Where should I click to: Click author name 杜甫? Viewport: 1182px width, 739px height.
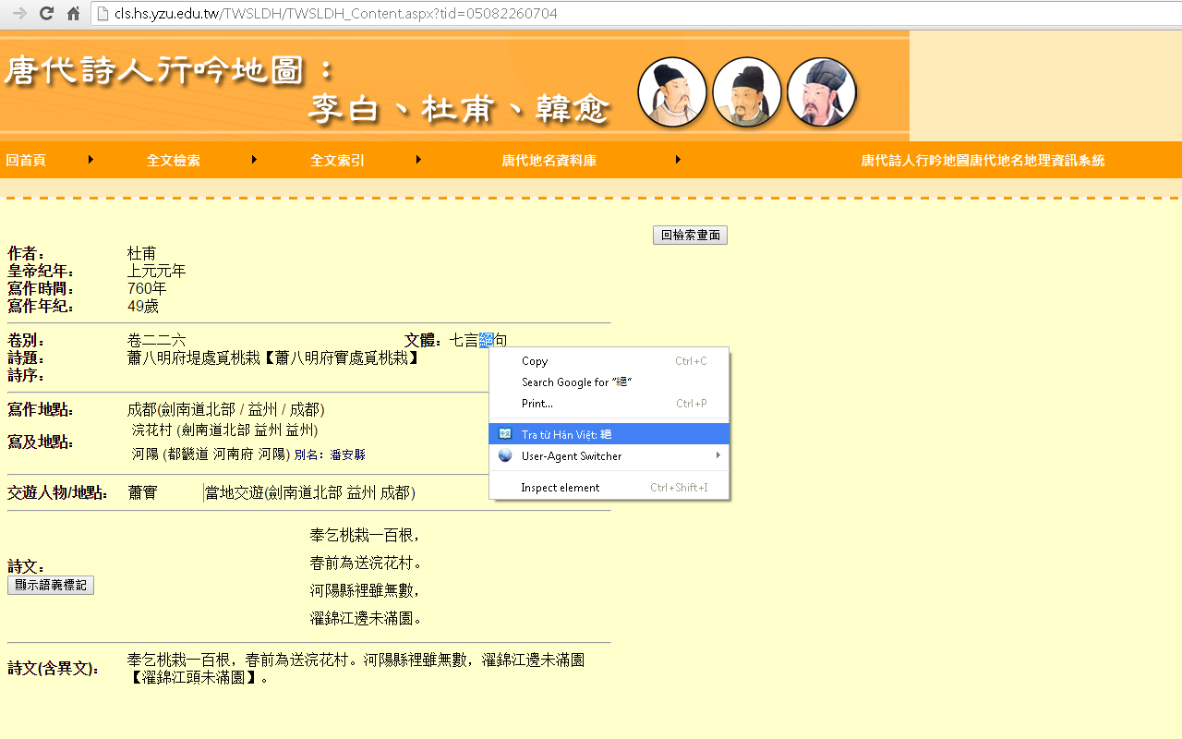[x=142, y=253]
